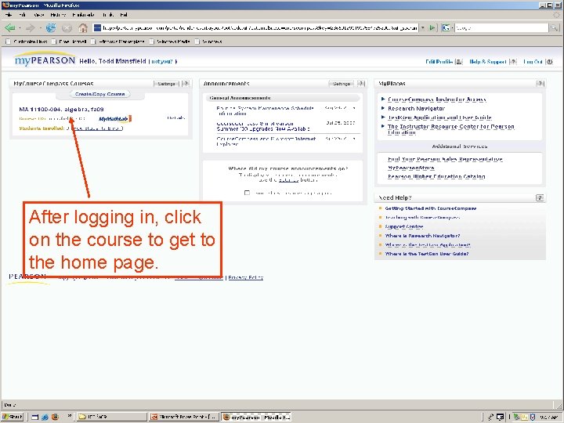Open the Windows Marketplace bookmark
The width and height of the screenshot is (564, 423).
(x=117, y=42)
